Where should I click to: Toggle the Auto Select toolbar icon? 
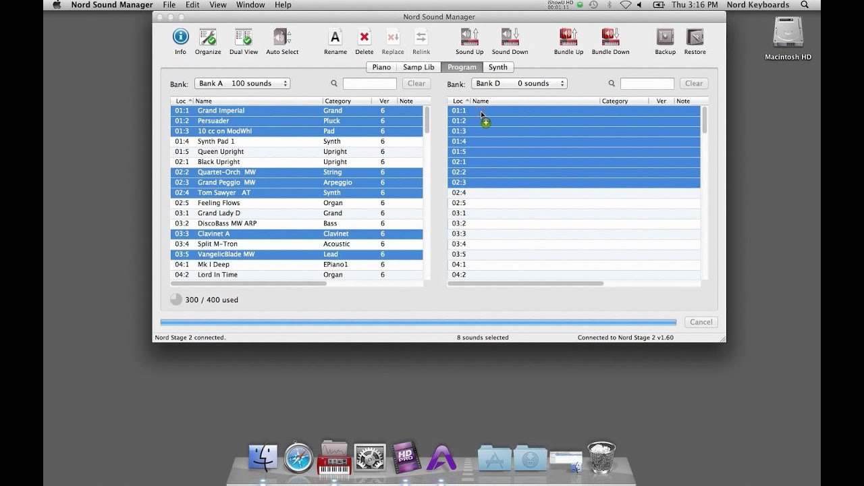coord(282,41)
